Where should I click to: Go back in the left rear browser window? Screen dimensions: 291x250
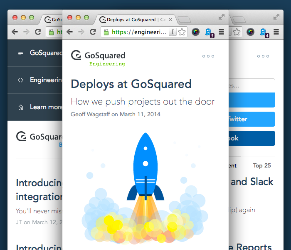click(x=15, y=32)
